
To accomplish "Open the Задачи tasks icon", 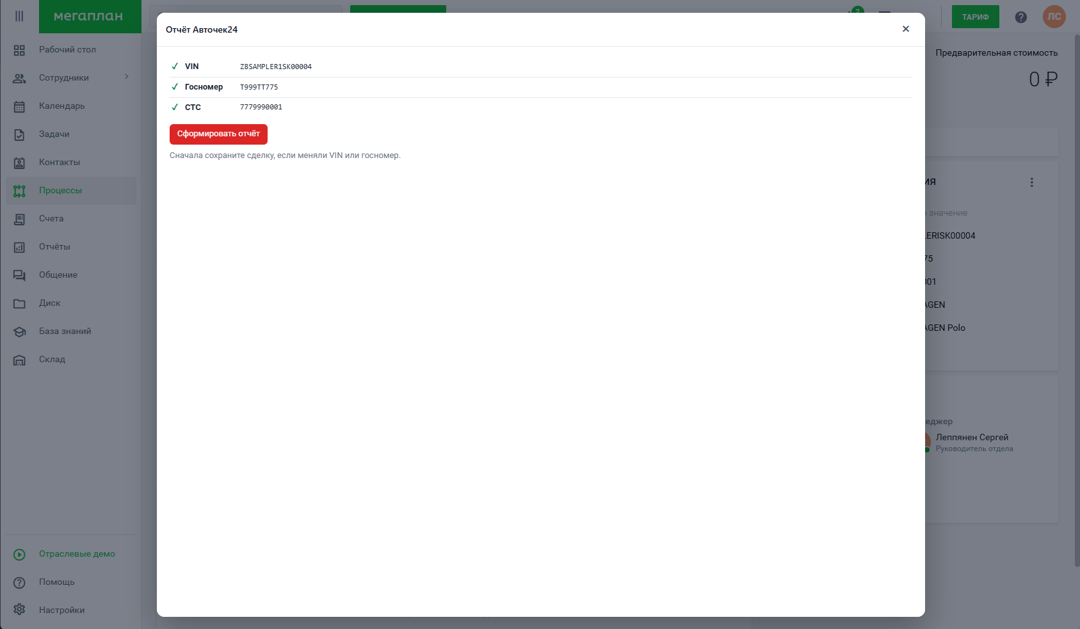I will coord(19,134).
